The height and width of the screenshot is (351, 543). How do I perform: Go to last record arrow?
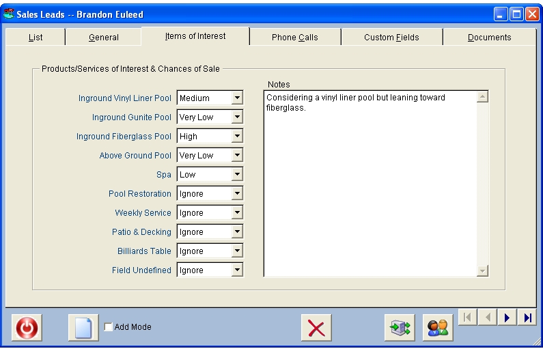[x=527, y=318]
